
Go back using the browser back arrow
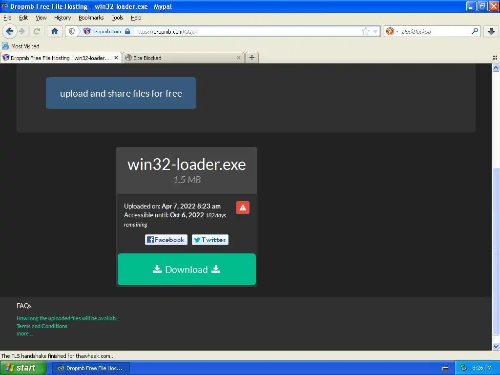click(x=9, y=31)
